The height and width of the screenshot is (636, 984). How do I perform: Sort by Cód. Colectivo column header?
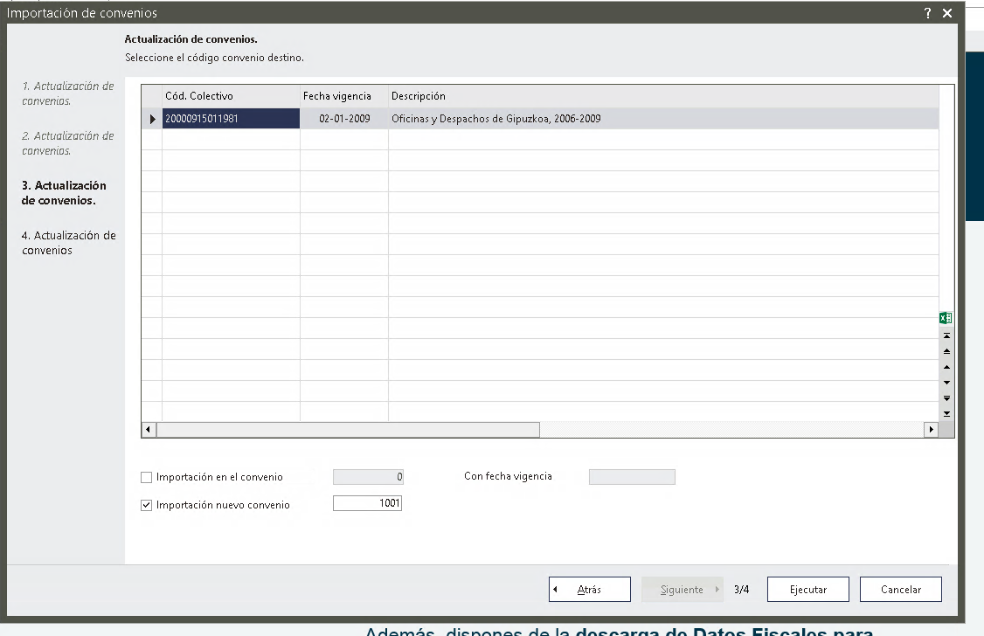[x=231, y=96]
